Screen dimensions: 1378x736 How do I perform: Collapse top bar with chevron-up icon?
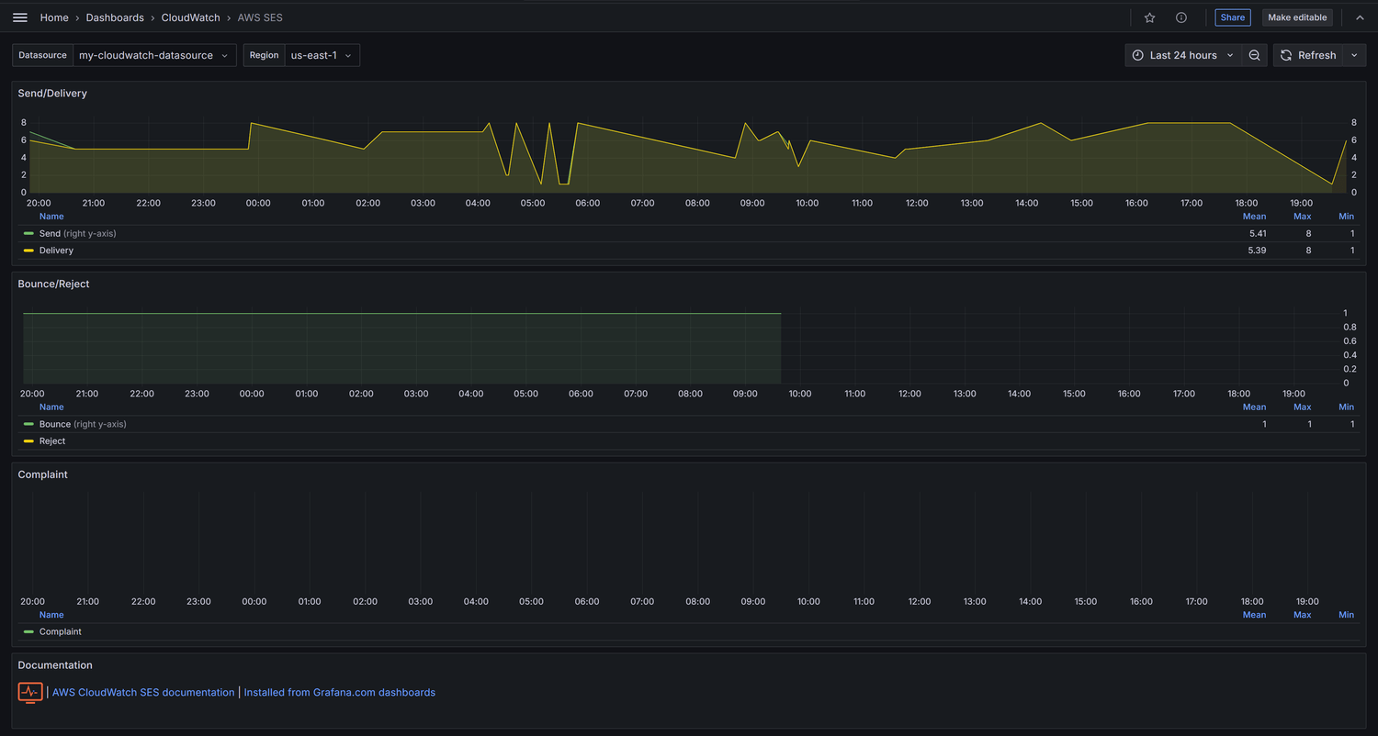pos(1360,17)
